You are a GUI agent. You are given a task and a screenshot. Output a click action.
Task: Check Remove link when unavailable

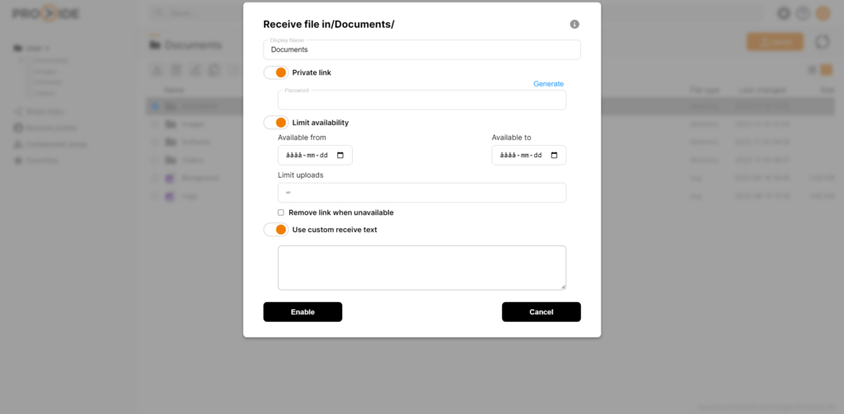coord(281,212)
